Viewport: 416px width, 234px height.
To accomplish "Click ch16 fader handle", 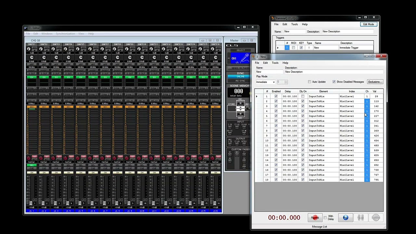I will pyautogui.click(x=214, y=203).
